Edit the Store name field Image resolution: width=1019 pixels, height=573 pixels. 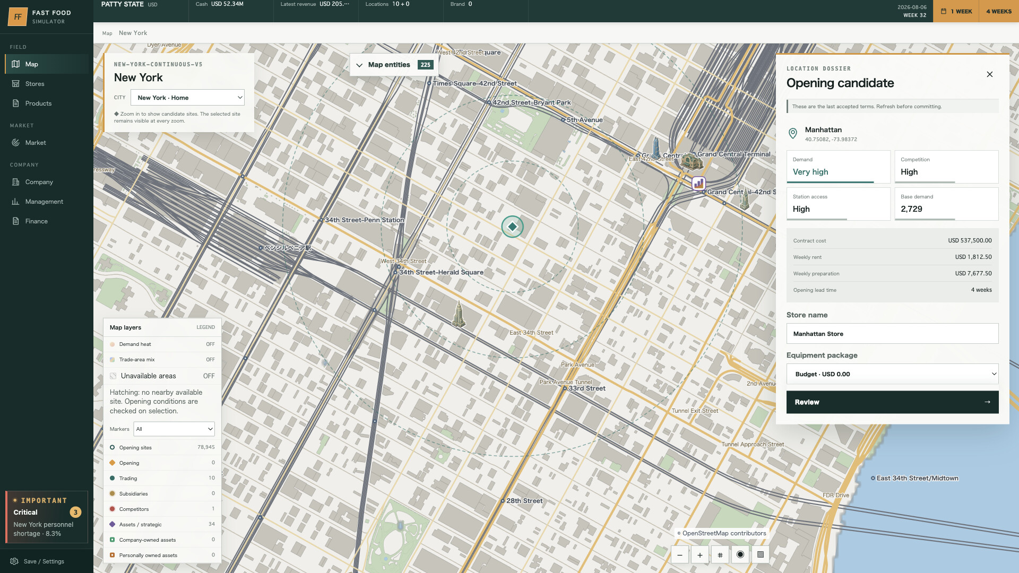click(892, 334)
